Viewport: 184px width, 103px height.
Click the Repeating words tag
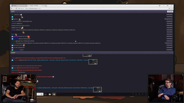(x=169, y=43)
